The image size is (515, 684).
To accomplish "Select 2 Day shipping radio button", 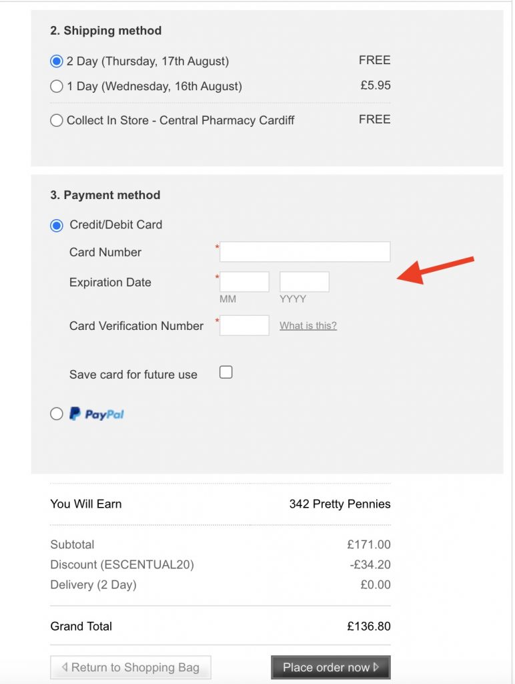I will (57, 61).
